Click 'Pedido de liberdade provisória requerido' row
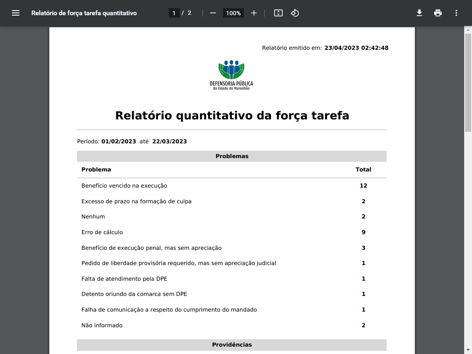The width and height of the screenshot is (472, 354). pos(232,263)
